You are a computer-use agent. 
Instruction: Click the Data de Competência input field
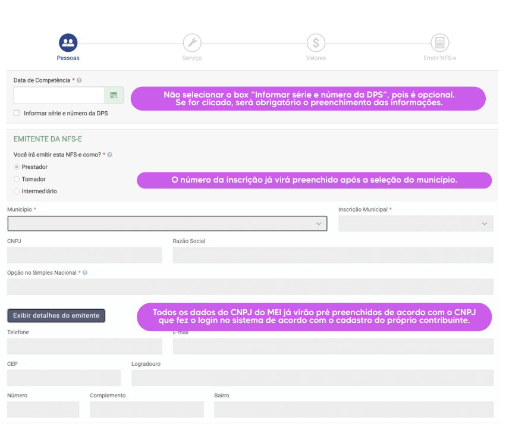pyautogui.click(x=59, y=95)
